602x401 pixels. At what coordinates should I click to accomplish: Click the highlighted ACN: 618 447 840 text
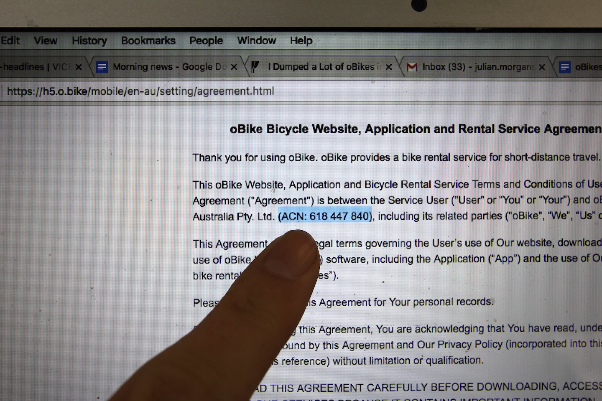pos(325,216)
